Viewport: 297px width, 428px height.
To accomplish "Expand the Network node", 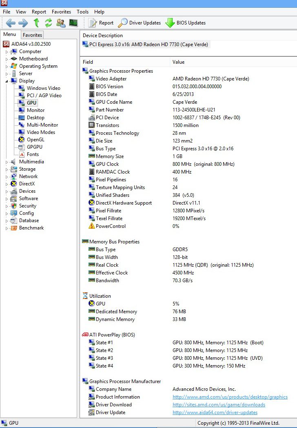I will click(7, 176).
